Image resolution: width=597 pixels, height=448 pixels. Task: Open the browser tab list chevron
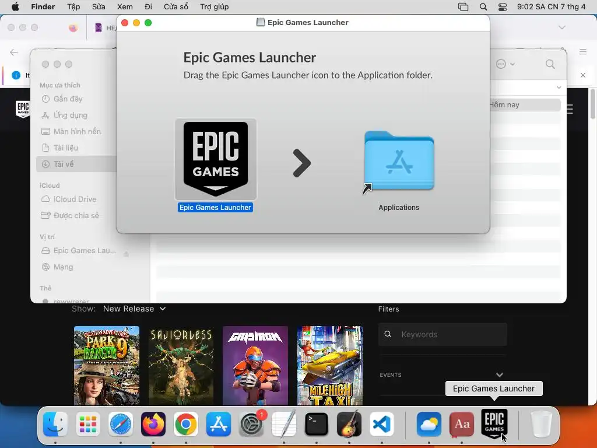coord(562,27)
